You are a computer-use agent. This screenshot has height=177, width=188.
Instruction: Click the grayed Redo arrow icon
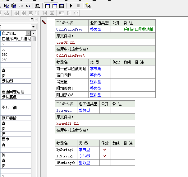pos(21,6)
